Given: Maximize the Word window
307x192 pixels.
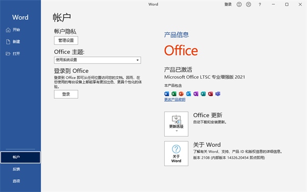Looking at the screenshot, I should 287,4.
